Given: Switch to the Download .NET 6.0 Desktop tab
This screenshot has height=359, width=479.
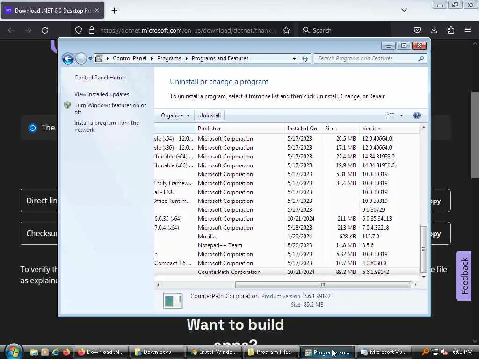Looking at the screenshot, I should coord(53,11).
